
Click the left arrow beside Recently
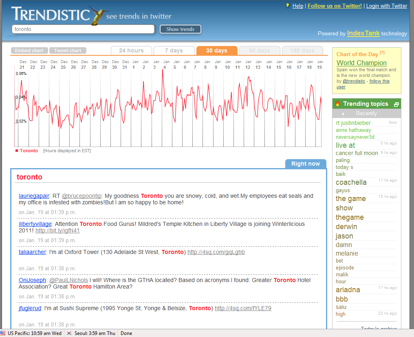(343, 114)
